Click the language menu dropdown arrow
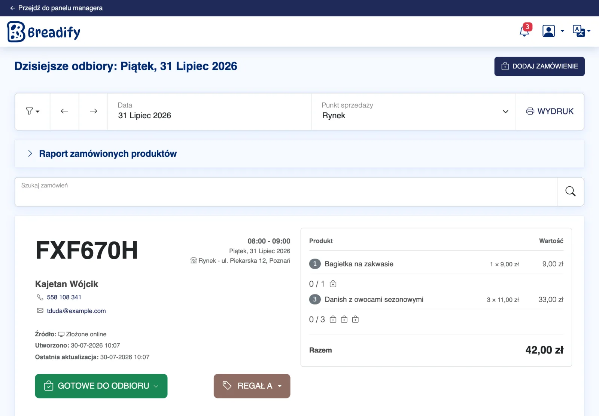 [589, 31]
